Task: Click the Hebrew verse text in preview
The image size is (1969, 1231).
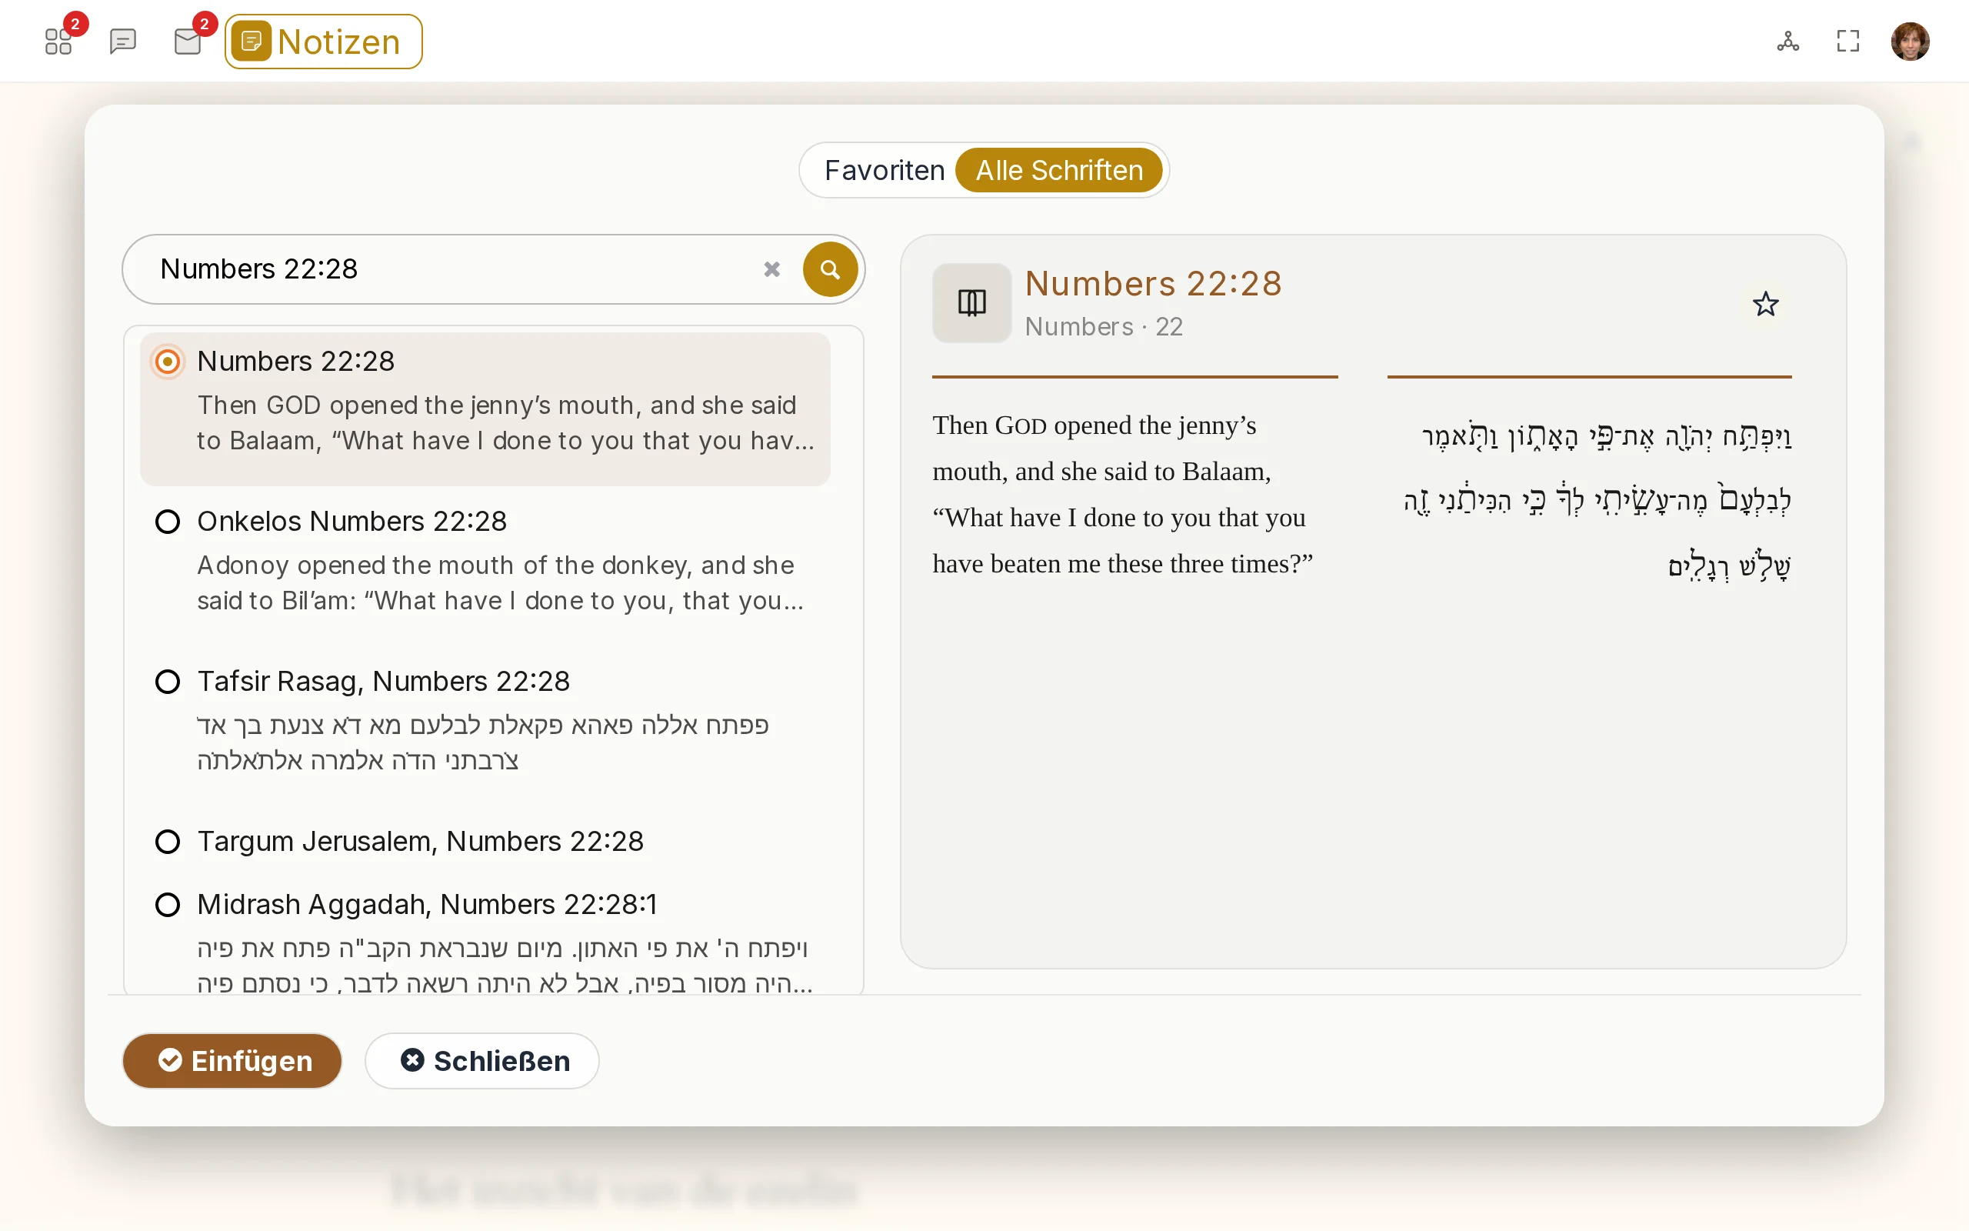Action: click(1598, 500)
